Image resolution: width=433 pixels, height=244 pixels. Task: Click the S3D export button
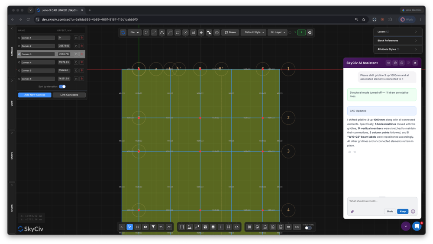(297, 227)
